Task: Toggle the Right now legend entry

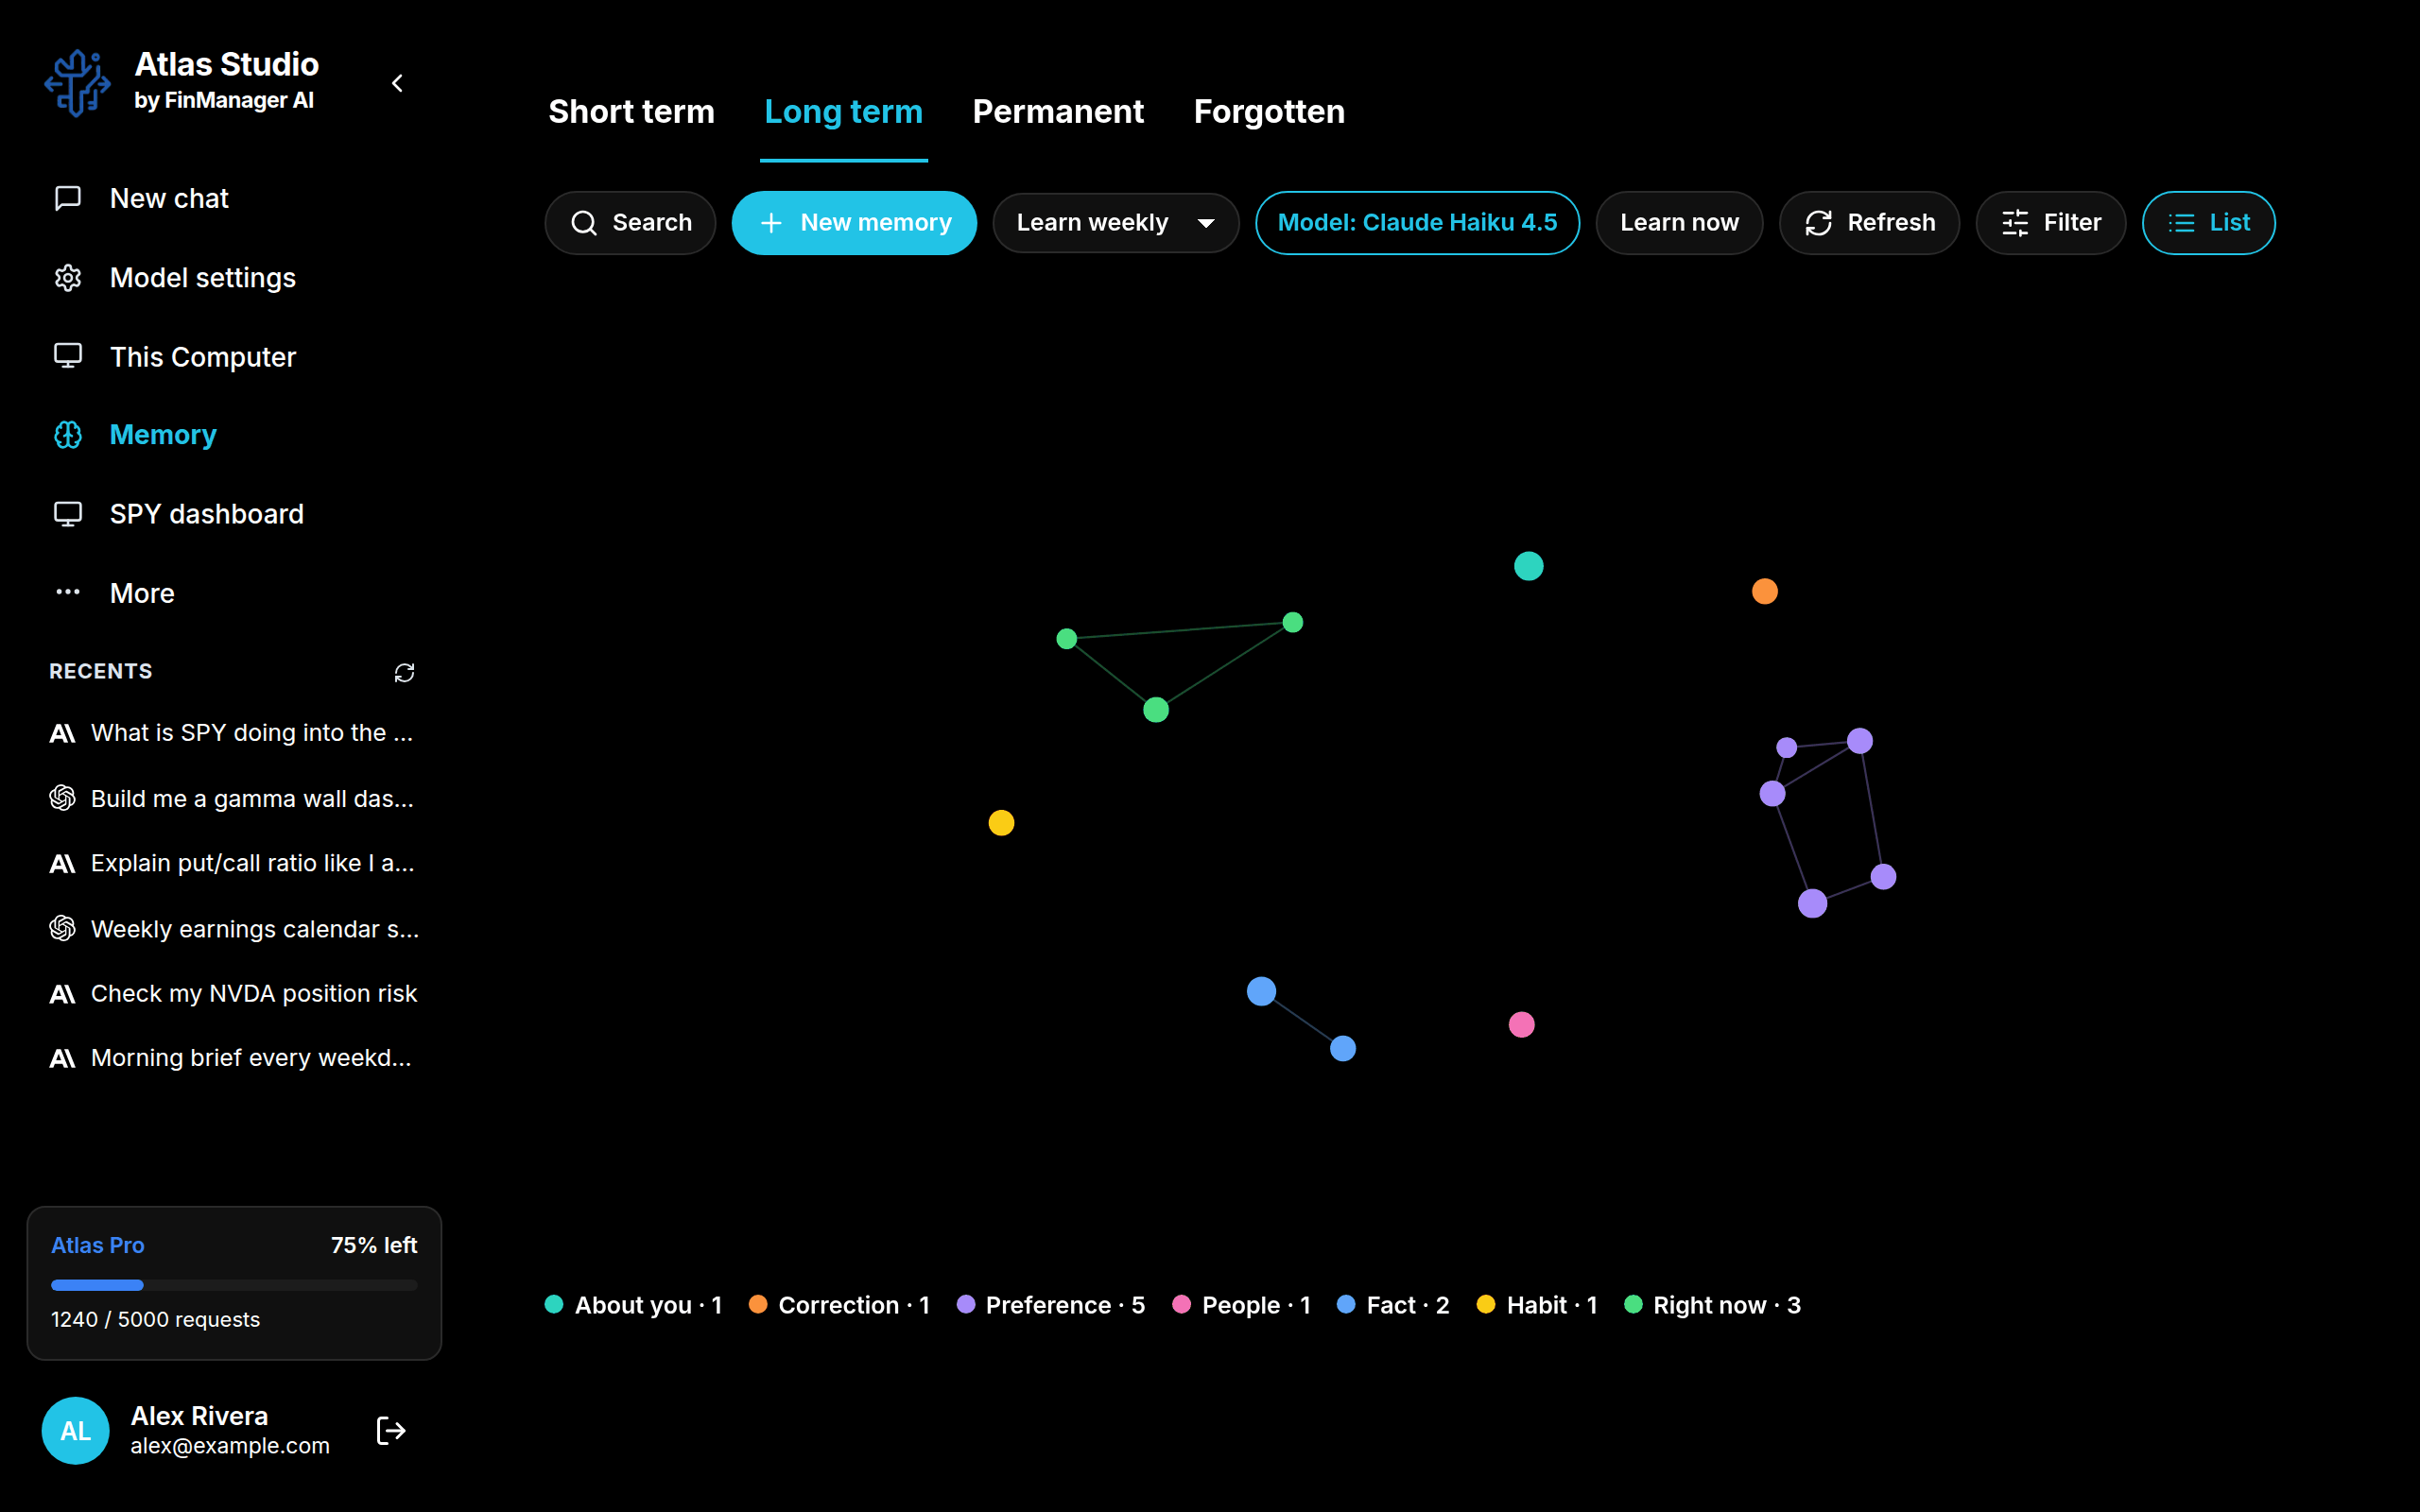Action: (1713, 1304)
